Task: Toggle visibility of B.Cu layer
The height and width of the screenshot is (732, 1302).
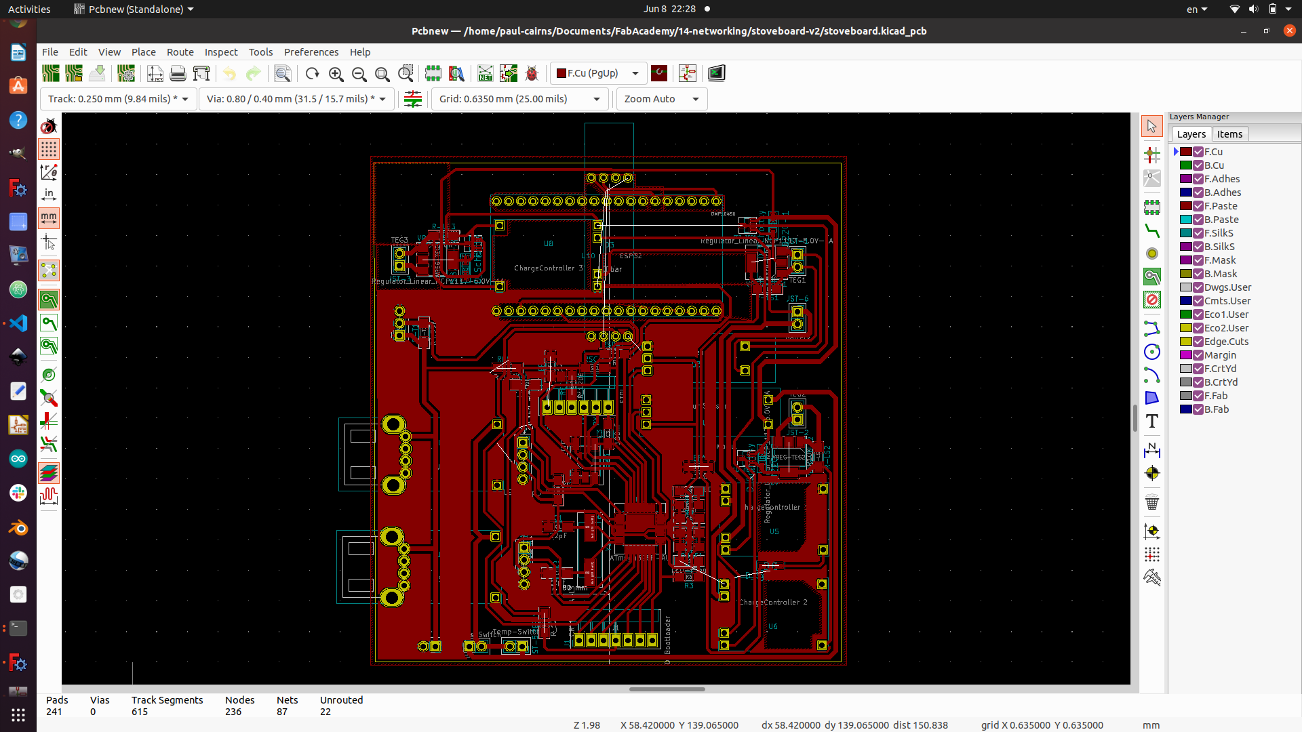Action: pyautogui.click(x=1198, y=165)
